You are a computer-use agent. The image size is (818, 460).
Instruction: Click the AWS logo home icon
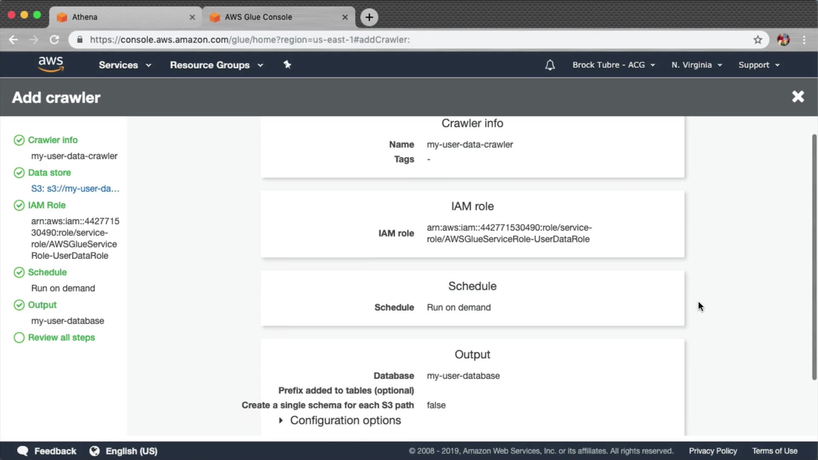[x=51, y=64]
